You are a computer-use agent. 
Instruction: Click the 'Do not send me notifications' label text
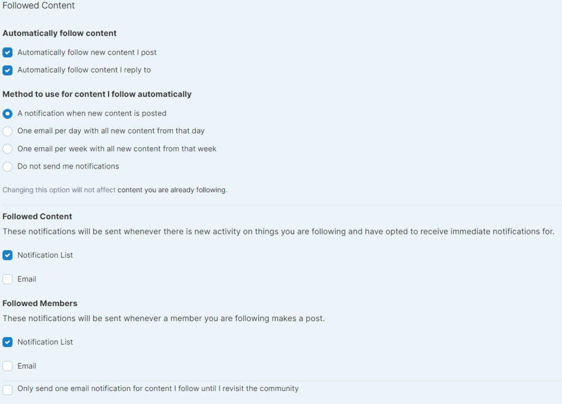click(68, 166)
